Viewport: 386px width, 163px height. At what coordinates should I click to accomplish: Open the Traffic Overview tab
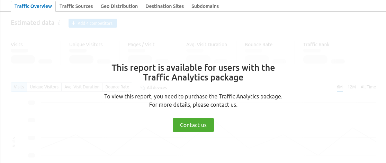click(x=33, y=6)
